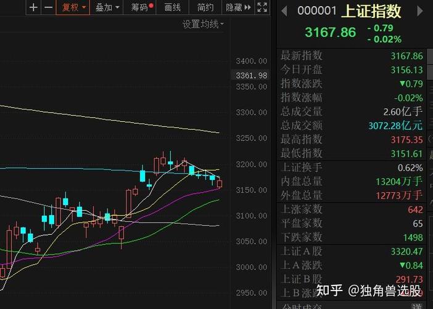Click the minus zoom-out chart icon
Screen dimensions: 433x309
click(x=48, y=7)
